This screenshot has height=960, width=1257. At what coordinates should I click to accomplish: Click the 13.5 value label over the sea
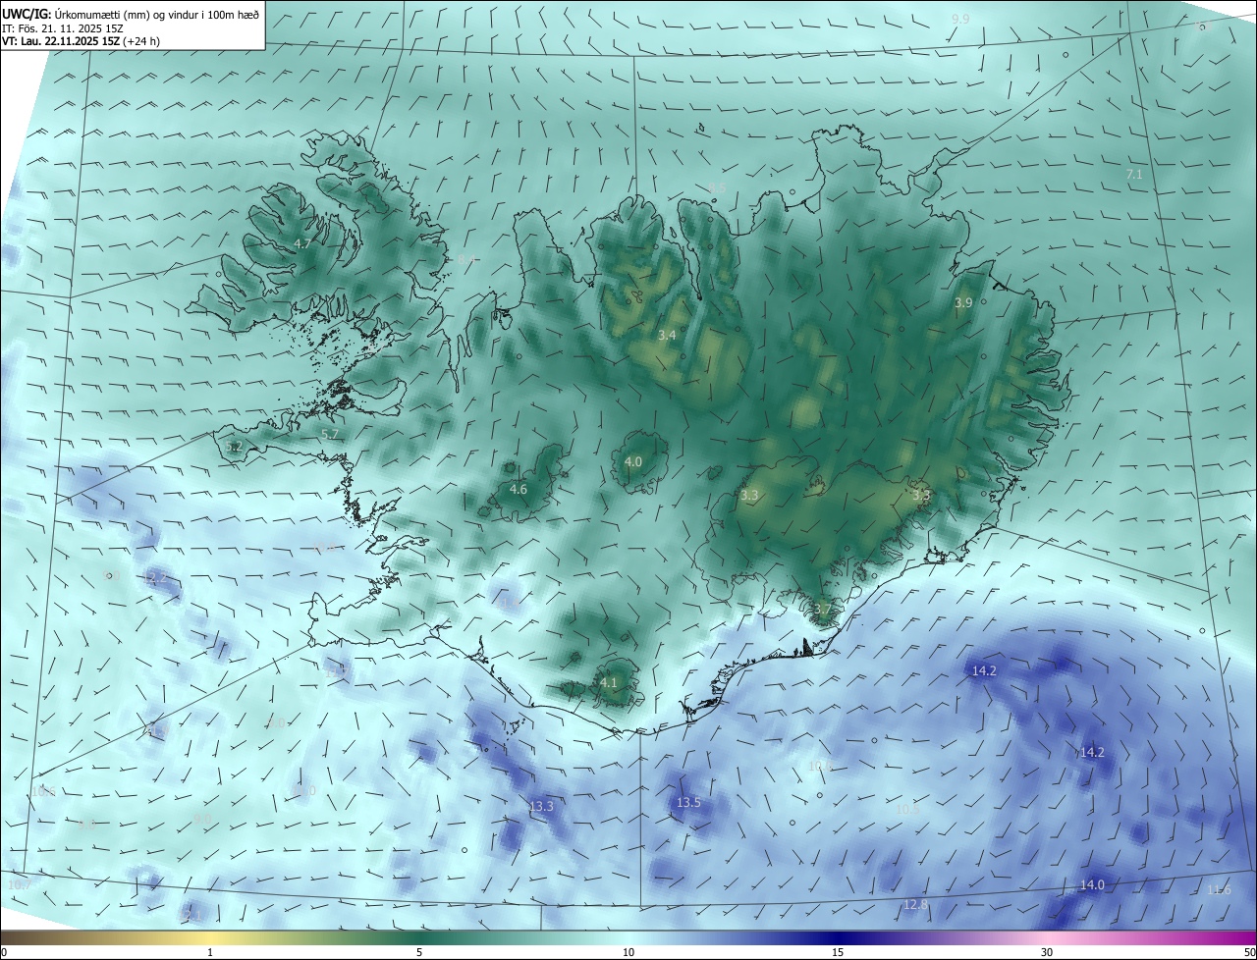688,803
